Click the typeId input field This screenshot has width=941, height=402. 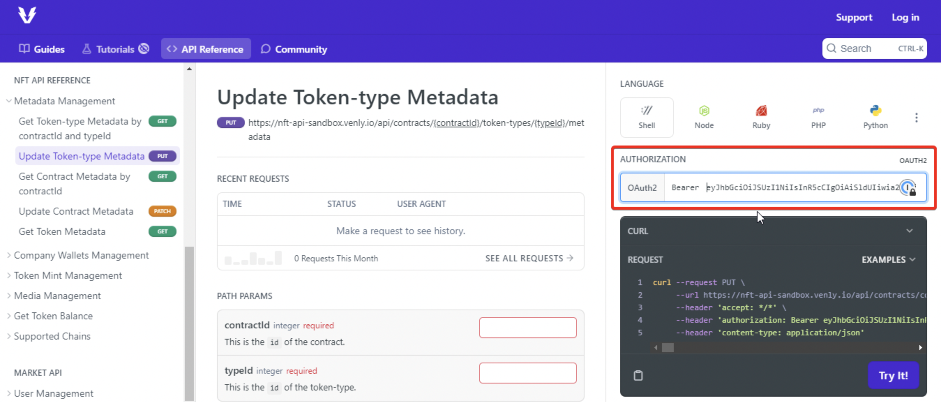click(x=527, y=373)
